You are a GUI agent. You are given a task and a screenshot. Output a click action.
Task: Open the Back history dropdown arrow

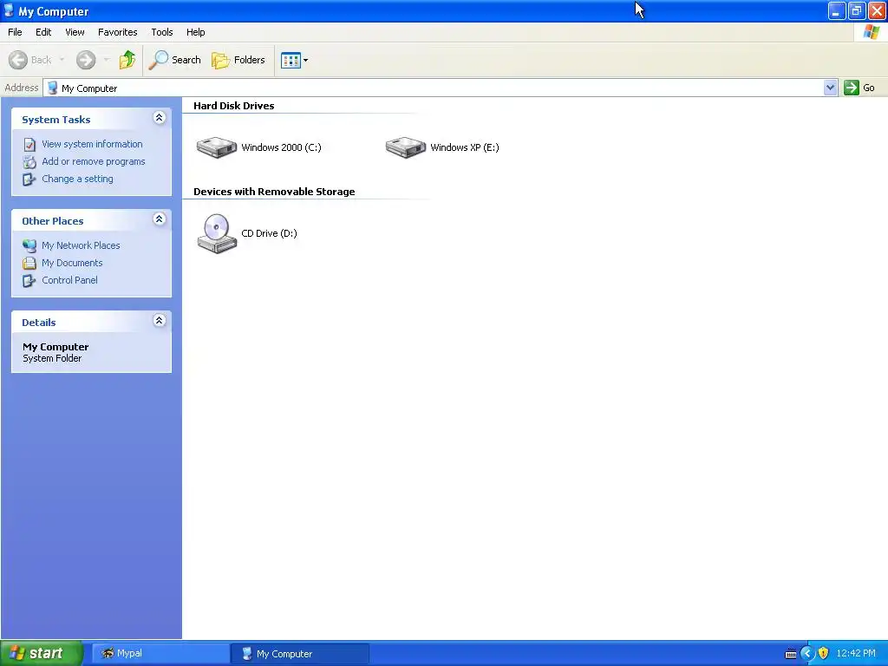click(x=62, y=60)
